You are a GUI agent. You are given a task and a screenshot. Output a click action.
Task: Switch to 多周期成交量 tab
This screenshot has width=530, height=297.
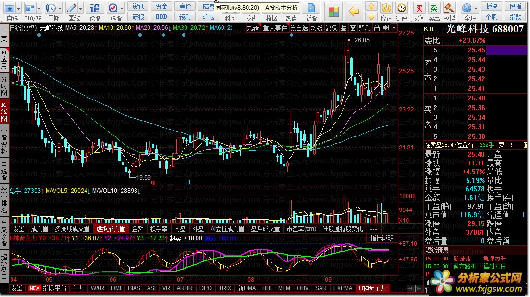tap(72, 229)
